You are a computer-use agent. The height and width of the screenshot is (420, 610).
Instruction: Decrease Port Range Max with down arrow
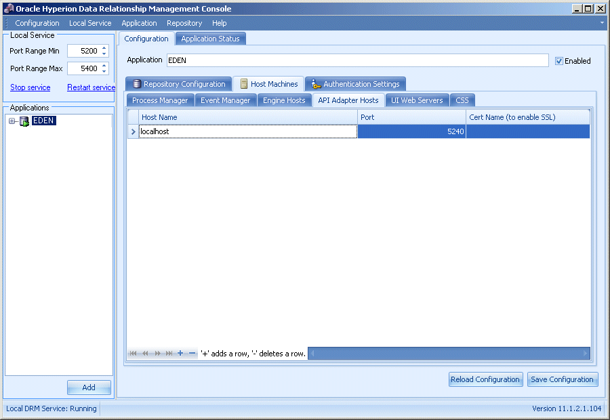(104, 71)
